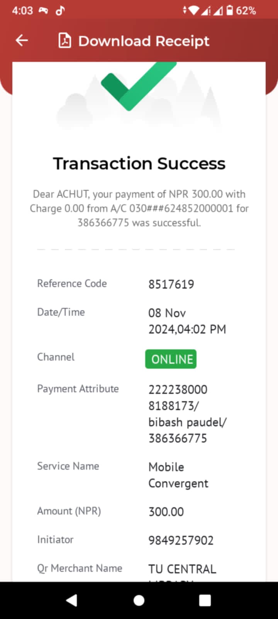Tap the game controller status icon
The height and width of the screenshot is (619, 278).
43,10
